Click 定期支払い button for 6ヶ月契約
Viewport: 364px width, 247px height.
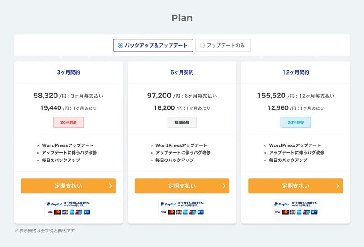point(182,186)
